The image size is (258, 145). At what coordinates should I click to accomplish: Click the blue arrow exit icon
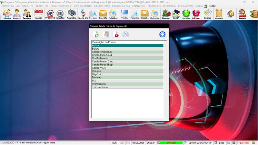pyautogui.click(x=162, y=34)
